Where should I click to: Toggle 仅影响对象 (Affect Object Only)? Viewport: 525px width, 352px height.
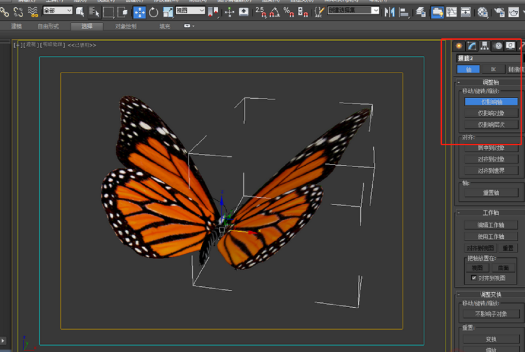point(491,113)
